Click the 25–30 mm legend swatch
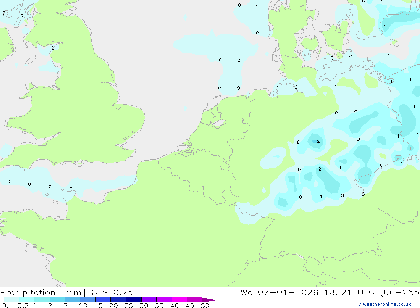 tap(134, 300)
